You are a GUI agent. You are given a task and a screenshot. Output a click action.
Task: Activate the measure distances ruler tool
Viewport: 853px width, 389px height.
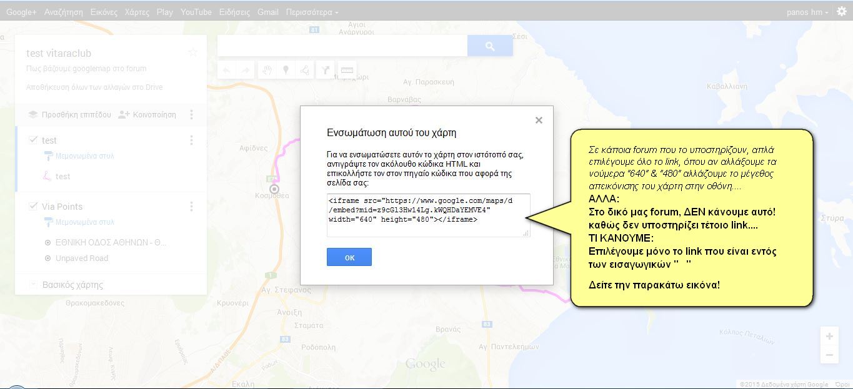(x=347, y=70)
